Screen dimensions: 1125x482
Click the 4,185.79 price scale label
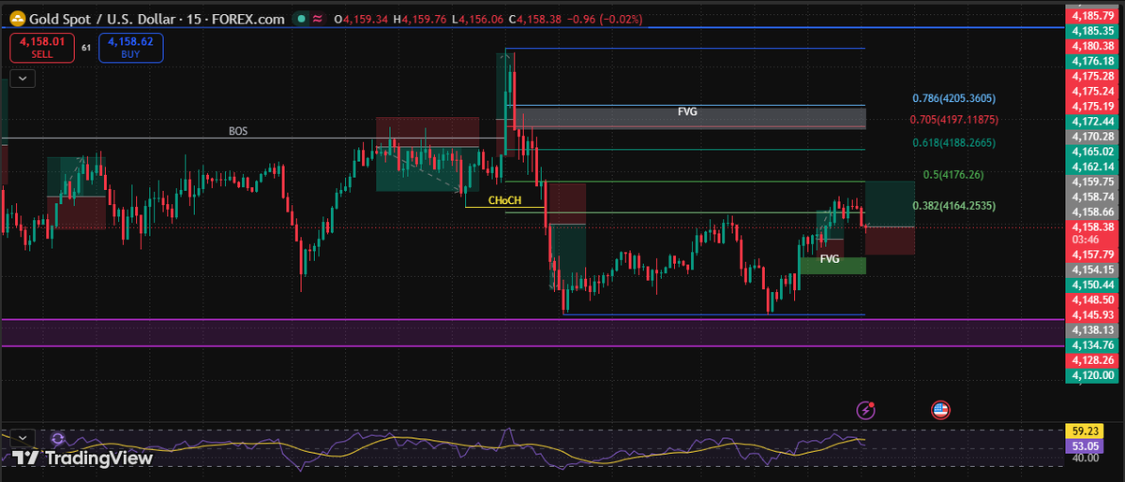pyautogui.click(x=1090, y=15)
